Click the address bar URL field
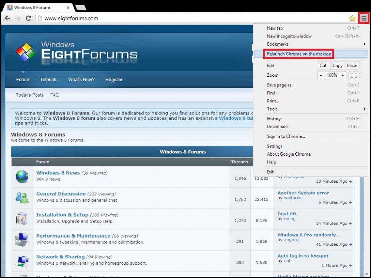 coord(193,18)
